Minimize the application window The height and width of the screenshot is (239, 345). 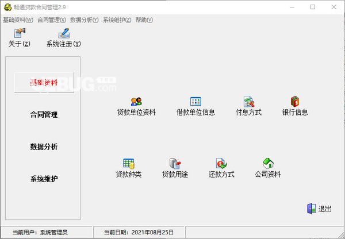click(x=292, y=7)
